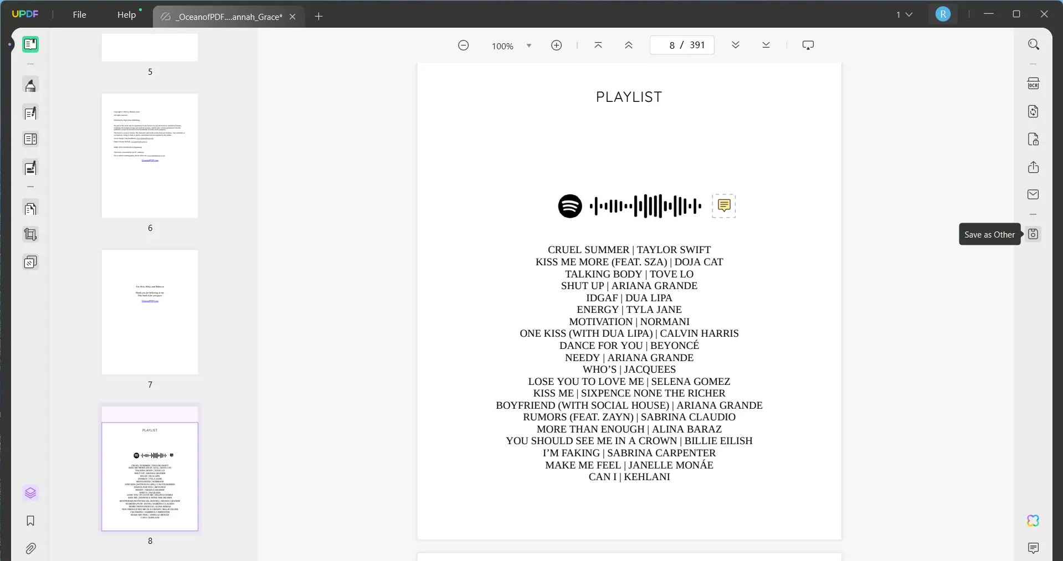Start slideshow presentation mode

pyautogui.click(x=808, y=45)
